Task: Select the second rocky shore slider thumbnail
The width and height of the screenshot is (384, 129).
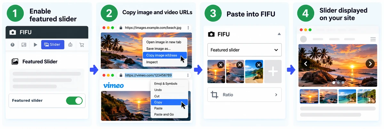Action: (x=328, y=96)
